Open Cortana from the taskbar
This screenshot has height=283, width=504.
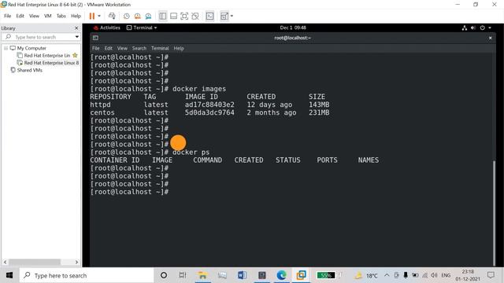pos(164,275)
